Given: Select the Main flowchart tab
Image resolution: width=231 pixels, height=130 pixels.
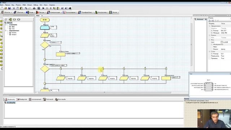Looking at the screenshot, I should point(38,16).
